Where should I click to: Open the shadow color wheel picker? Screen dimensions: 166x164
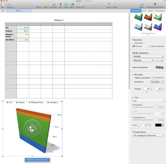163,125
